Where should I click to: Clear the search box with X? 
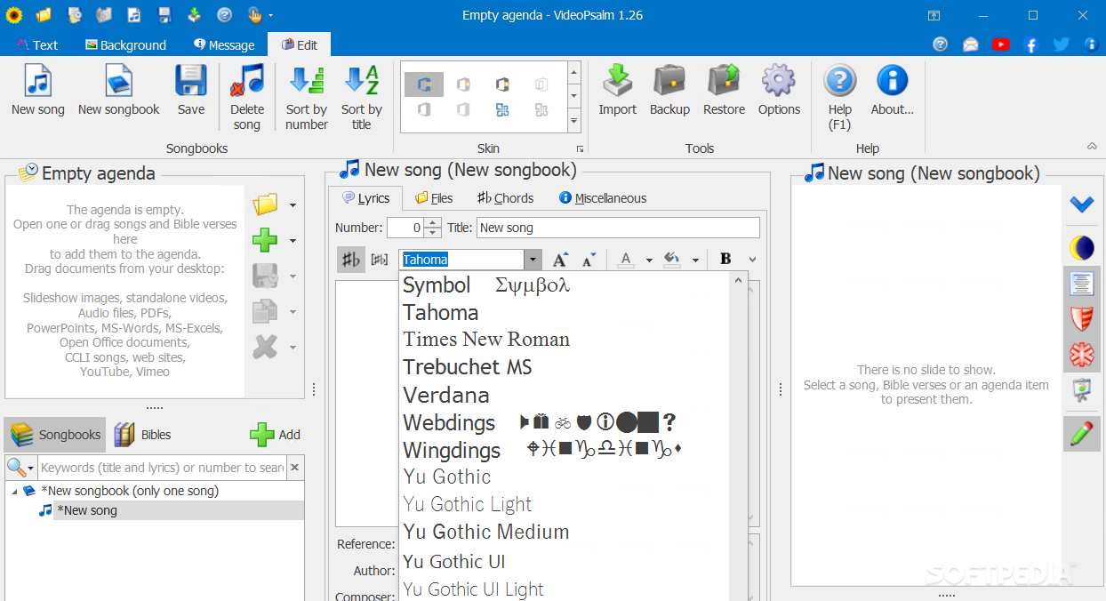(x=295, y=468)
